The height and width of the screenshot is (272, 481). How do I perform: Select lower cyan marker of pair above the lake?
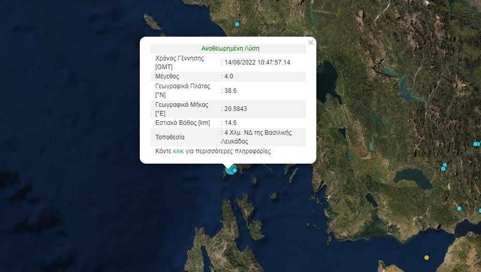[443, 169]
